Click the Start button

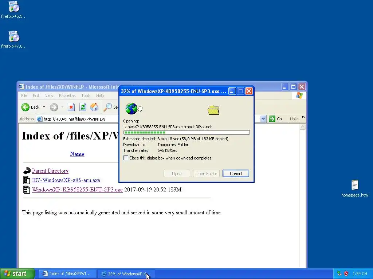(17, 274)
